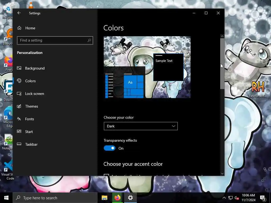
Task: Focus the Find a setting search box
Action: [x=55, y=40]
